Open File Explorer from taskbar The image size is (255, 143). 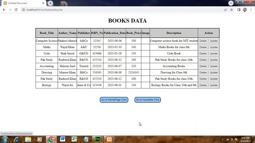tap(28, 139)
